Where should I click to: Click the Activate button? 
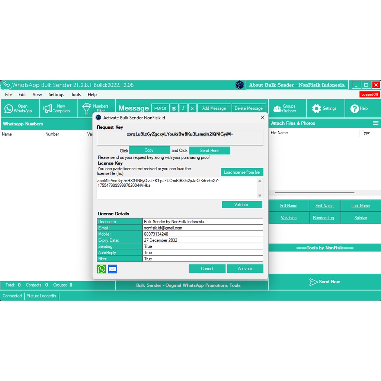[245, 269]
